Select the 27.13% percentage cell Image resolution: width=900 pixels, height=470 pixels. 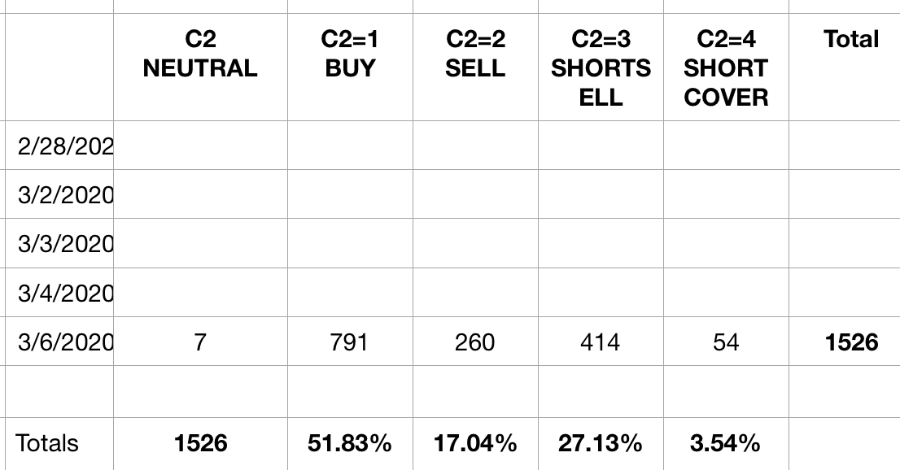[x=601, y=443]
